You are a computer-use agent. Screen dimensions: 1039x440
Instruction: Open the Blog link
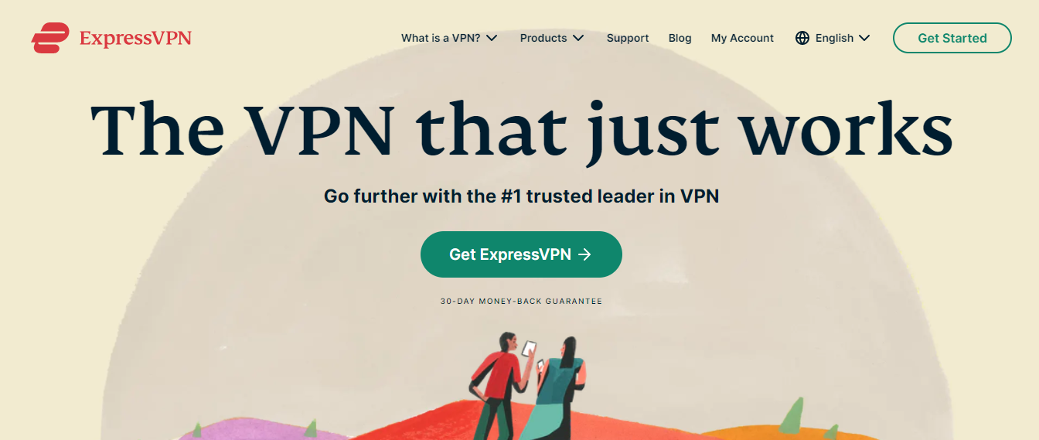[680, 38]
